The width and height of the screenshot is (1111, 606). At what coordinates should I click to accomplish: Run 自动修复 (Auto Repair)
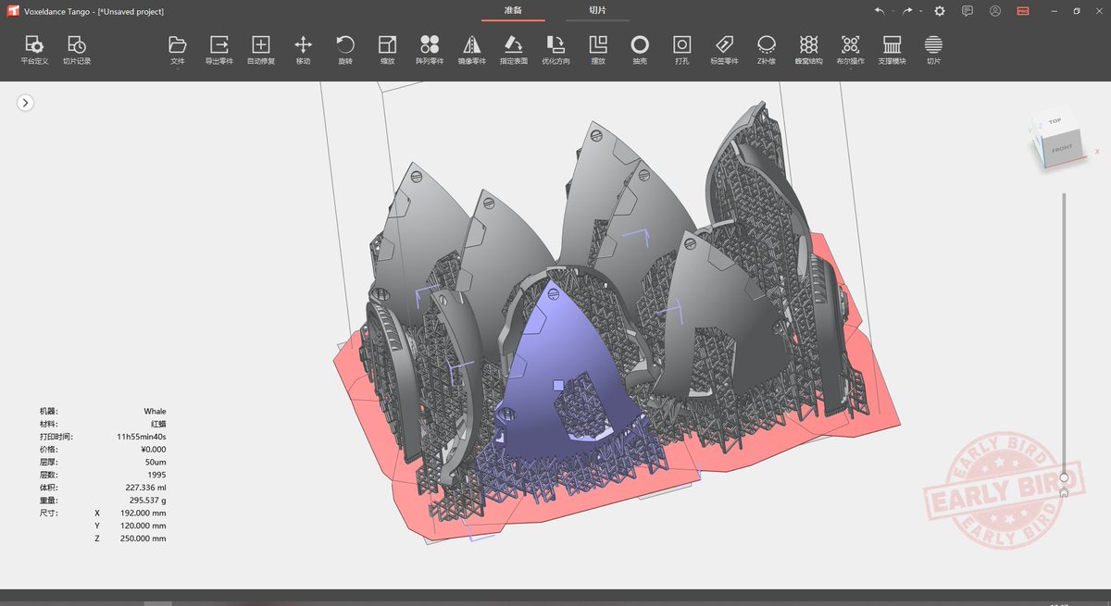click(x=260, y=51)
